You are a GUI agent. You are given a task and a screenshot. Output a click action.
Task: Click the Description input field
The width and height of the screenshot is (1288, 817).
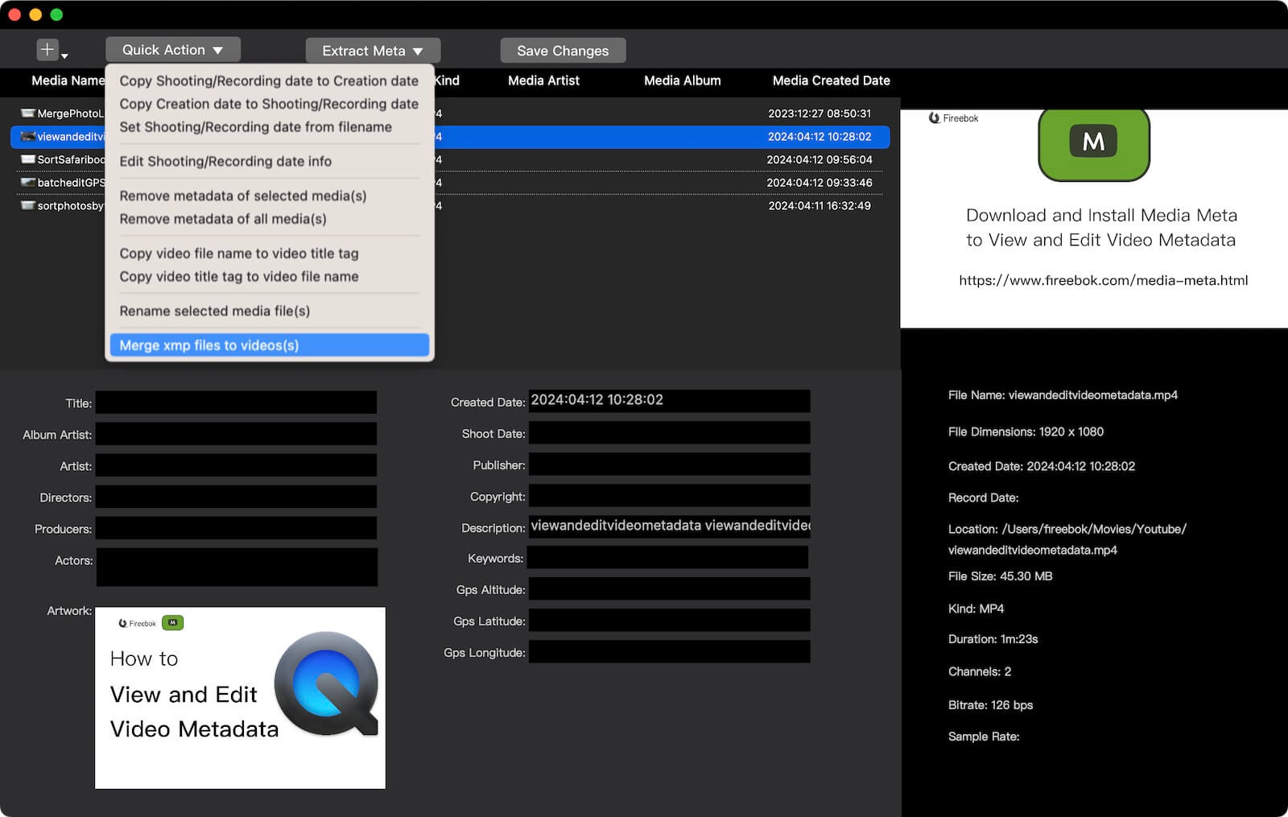pyautogui.click(x=669, y=526)
